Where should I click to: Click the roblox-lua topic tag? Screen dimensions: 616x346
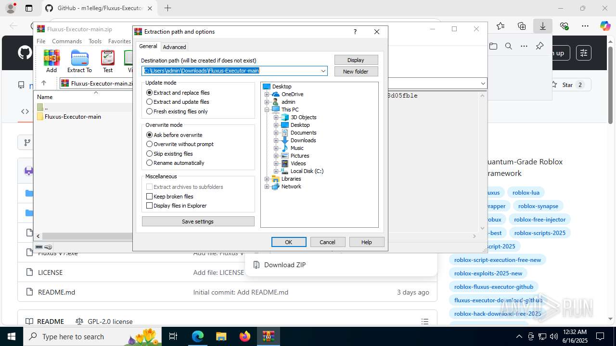tap(526, 193)
